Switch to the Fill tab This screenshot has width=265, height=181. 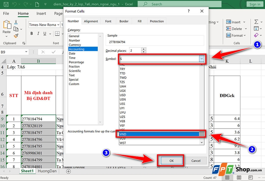point(139,21)
